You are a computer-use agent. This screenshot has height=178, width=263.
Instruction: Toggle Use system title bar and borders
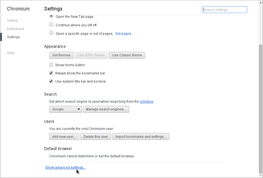(x=51, y=81)
